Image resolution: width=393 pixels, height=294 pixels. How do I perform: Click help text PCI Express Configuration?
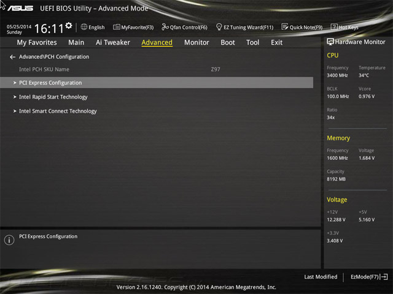click(x=48, y=236)
